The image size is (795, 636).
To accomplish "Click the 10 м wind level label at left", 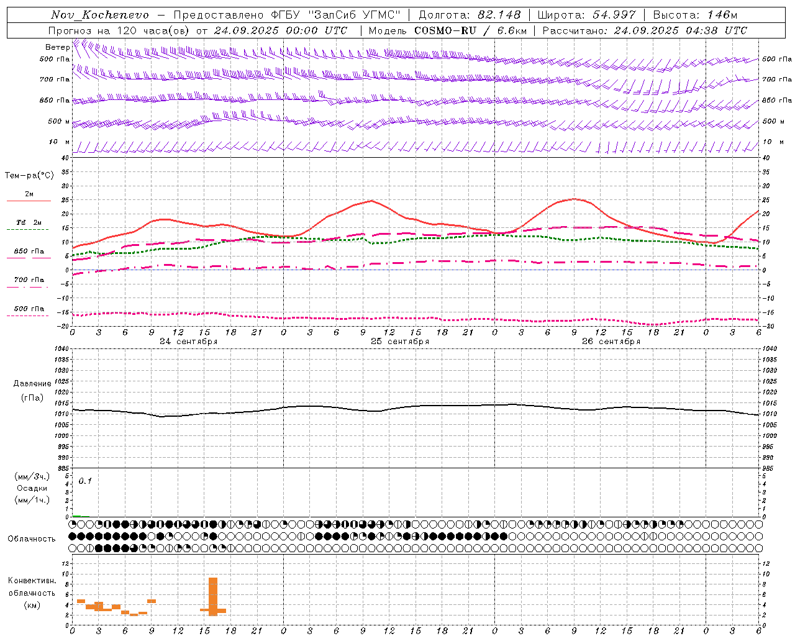I will 60,142.
